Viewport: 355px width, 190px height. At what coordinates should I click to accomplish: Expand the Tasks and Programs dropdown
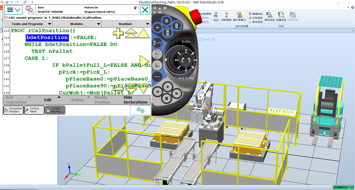coord(27,24)
